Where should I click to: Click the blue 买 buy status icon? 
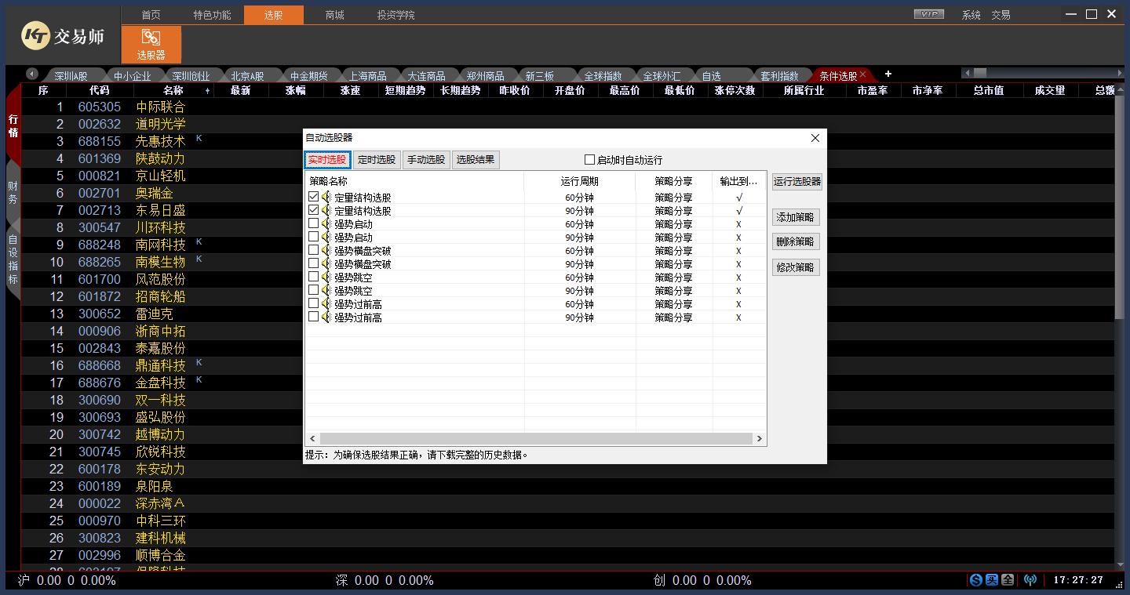[992, 580]
